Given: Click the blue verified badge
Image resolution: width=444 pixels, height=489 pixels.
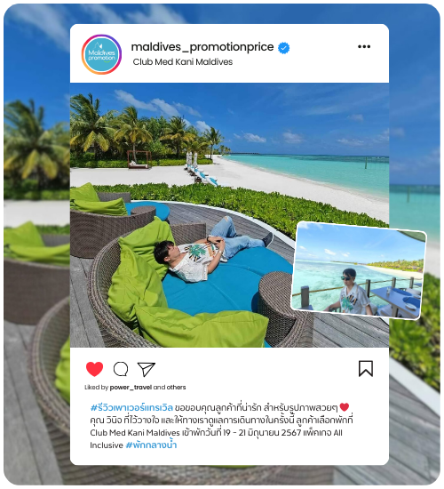Looking at the screenshot, I should [x=283, y=48].
